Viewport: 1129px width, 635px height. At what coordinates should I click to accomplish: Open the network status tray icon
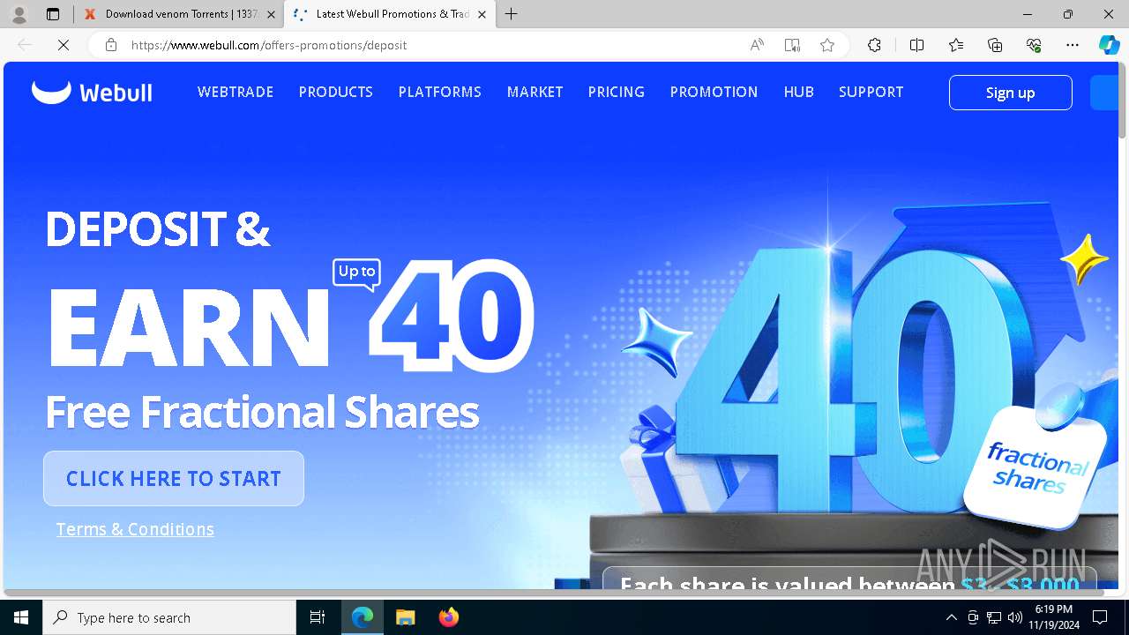pos(993,617)
